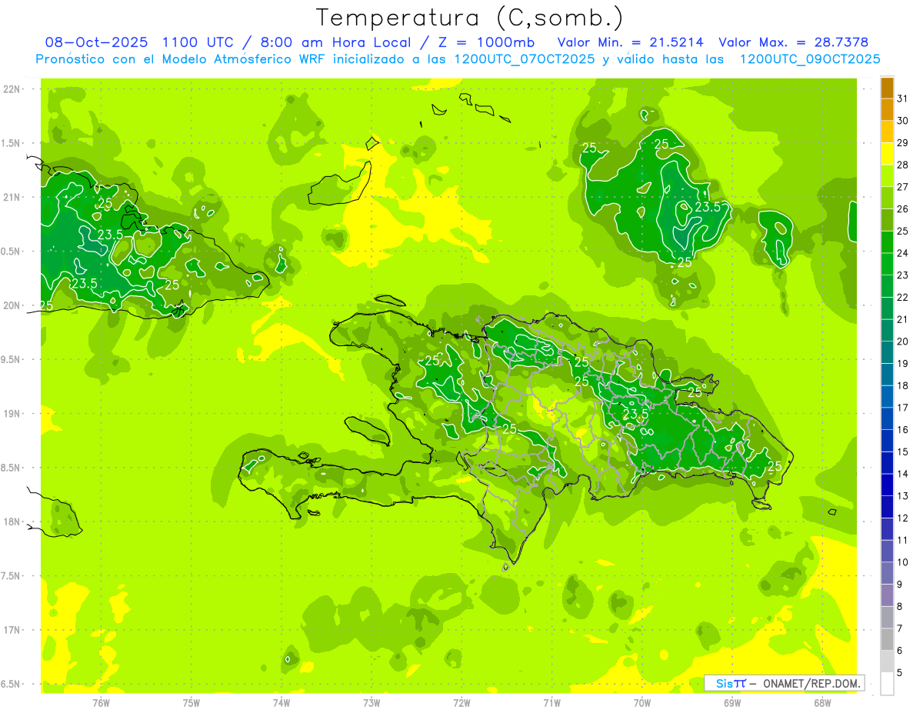Click the WRF model forecast subtitle line

pos(458,59)
